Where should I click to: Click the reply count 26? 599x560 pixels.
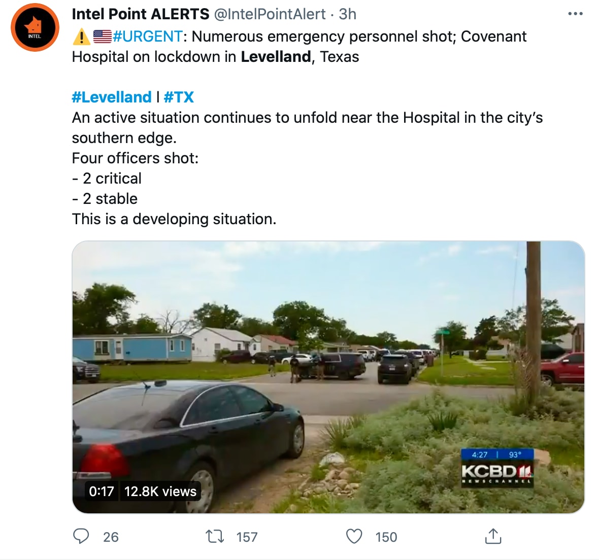click(111, 537)
